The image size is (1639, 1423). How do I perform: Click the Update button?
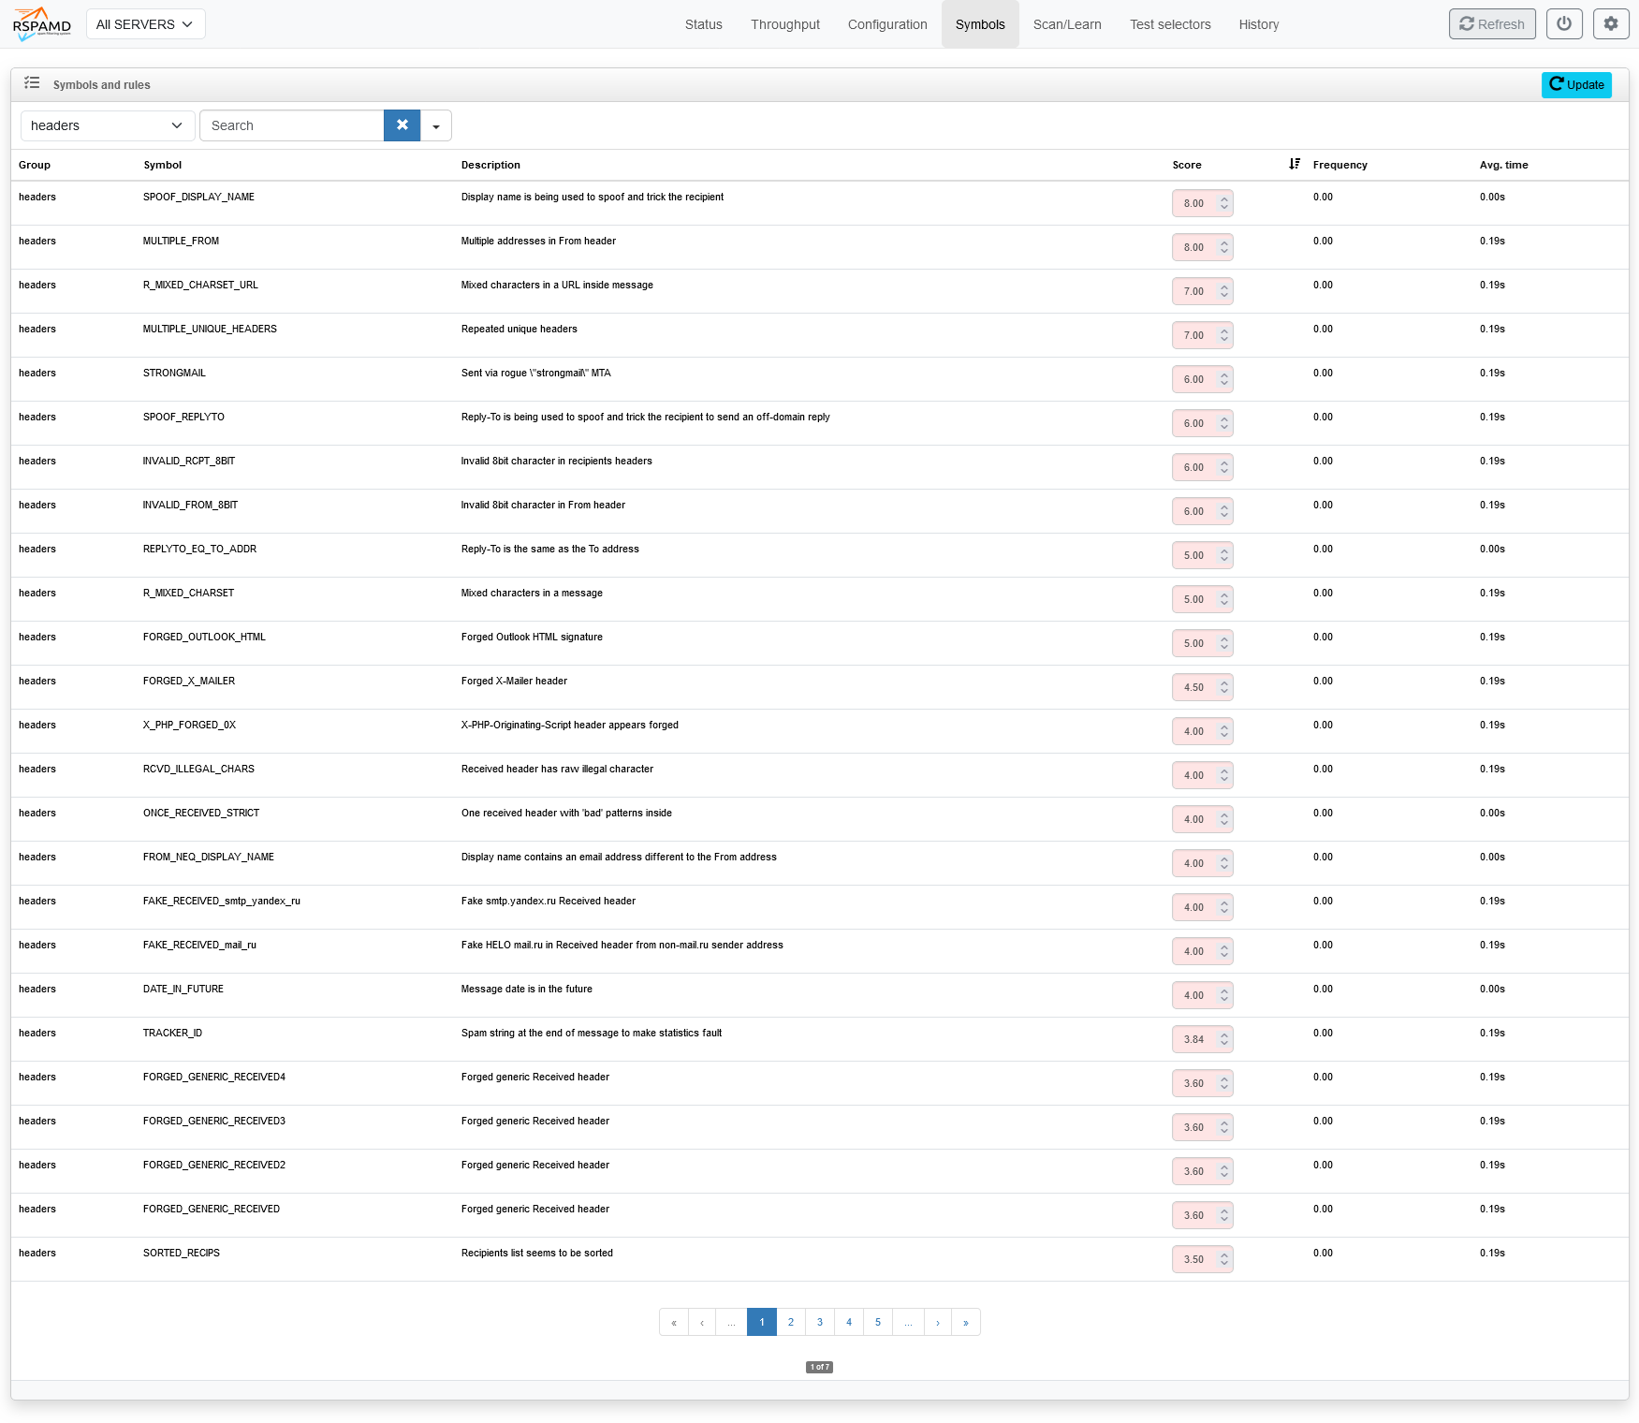1576,85
